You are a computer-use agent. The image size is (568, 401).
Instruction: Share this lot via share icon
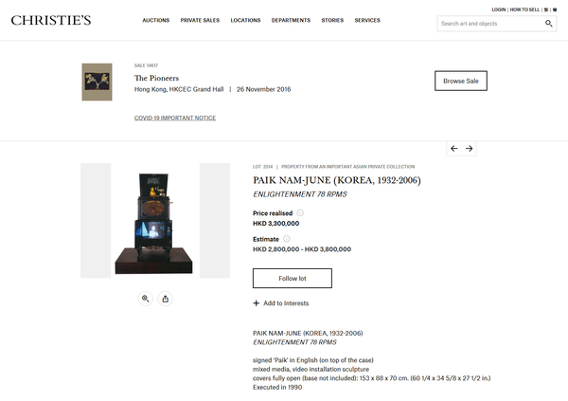(165, 299)
